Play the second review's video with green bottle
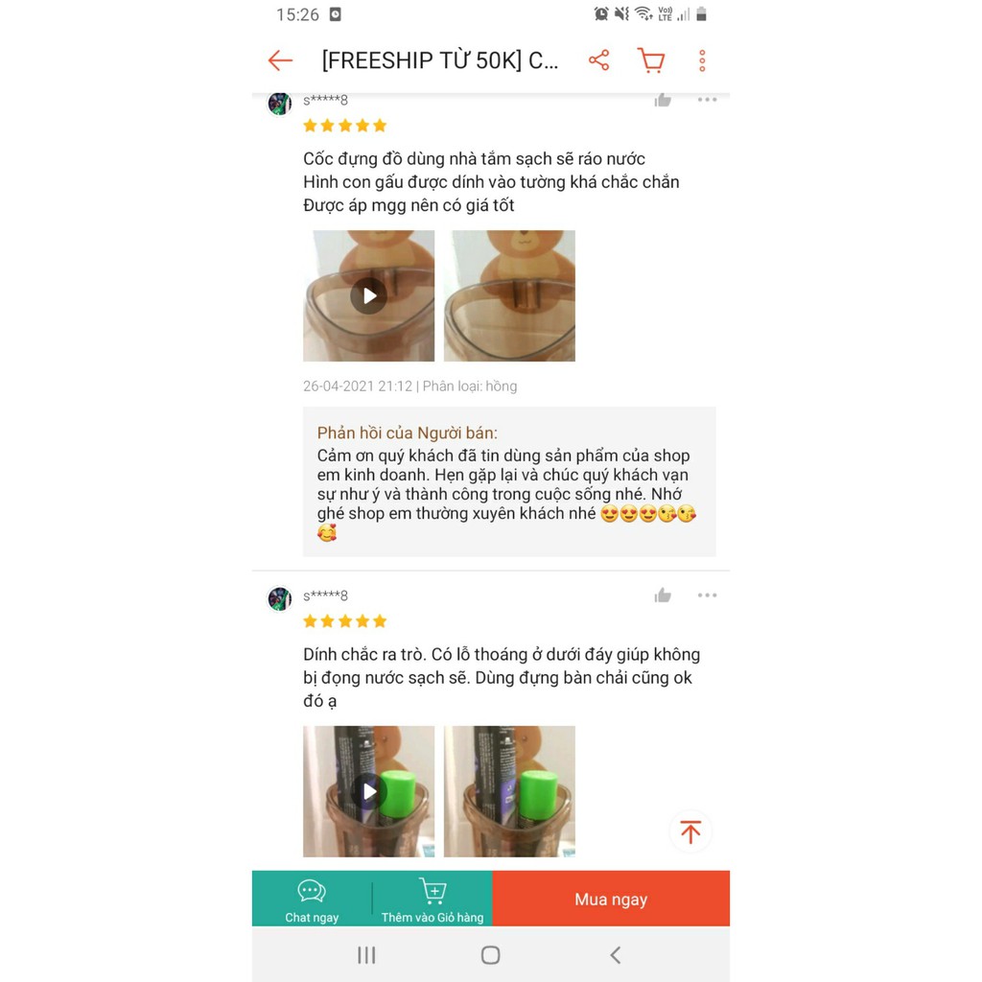This screenshot has height=982, width=982. pos(368,791)
